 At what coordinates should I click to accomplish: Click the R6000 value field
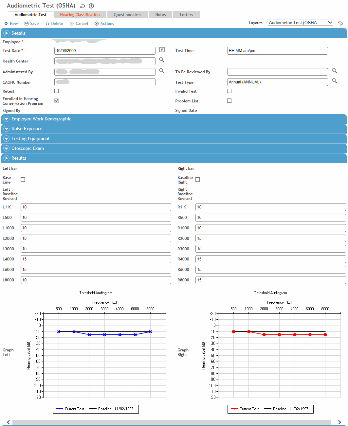(271, 270)
